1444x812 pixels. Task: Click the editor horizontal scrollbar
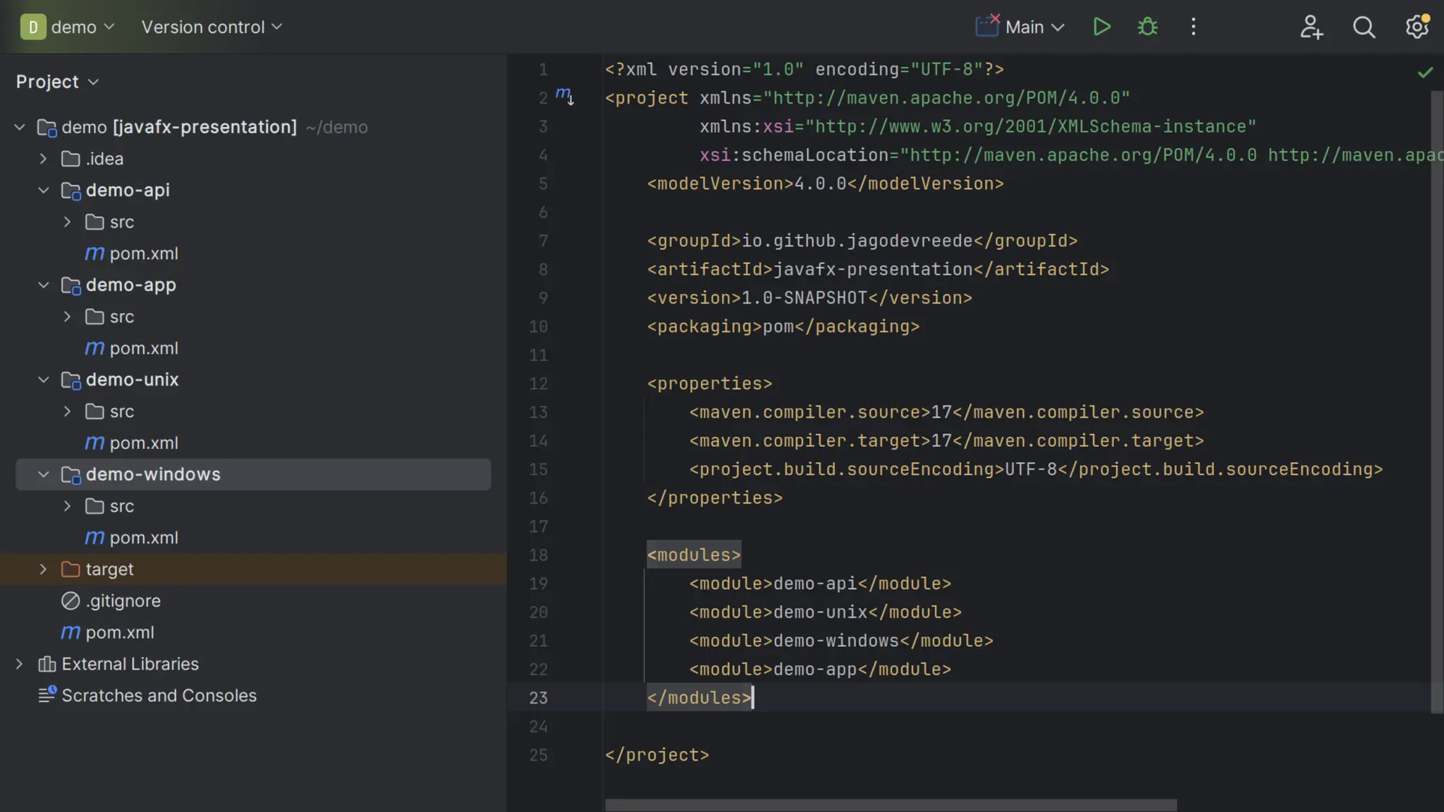(891, 805)
